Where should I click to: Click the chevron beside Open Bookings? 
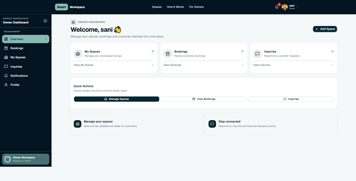tap(243, 65)
